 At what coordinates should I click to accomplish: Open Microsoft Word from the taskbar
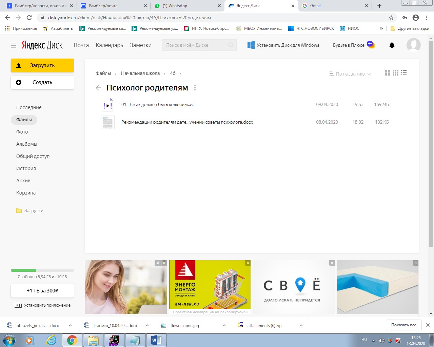pyautogui.click(x=156, y=340)
